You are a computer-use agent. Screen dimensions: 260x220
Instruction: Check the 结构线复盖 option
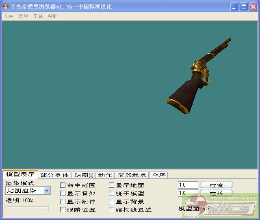pyautogui.click(x=112, y=210)
